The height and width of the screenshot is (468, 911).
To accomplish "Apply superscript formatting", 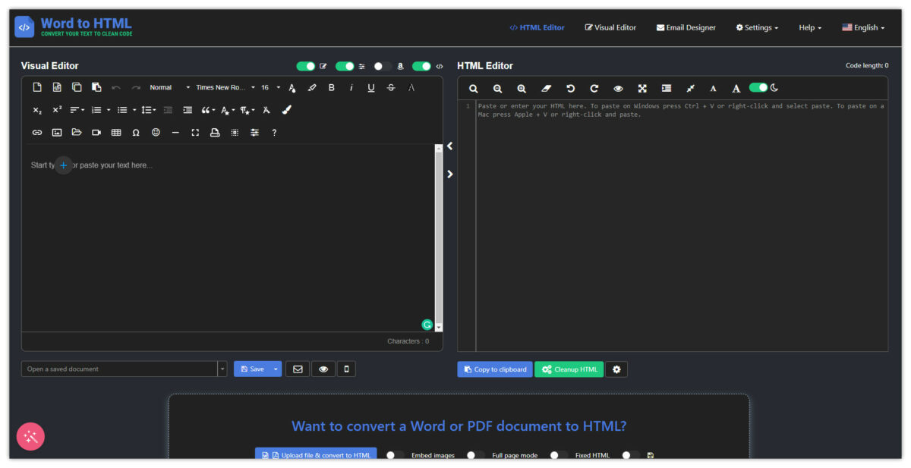I will [57, 110].
